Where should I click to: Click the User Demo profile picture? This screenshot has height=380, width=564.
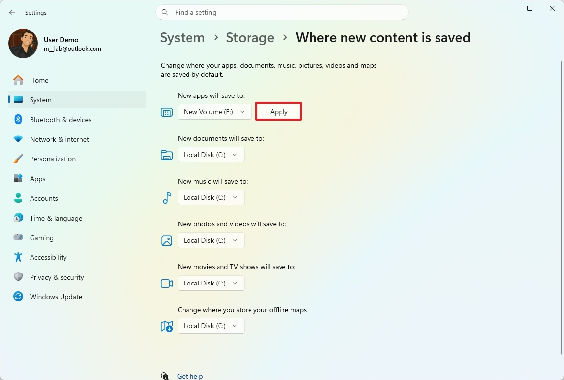(23, 43)
